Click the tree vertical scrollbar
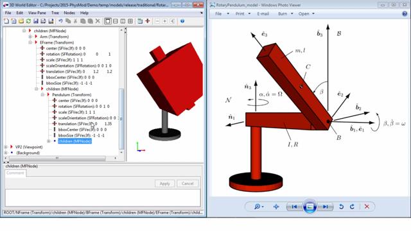Viewport: 411px width, 231px height. [x=121, y=119]
